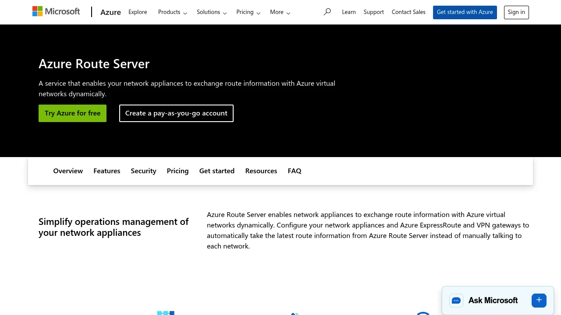Viewport: 561px width, 315px height.
Task: Expand the Solutions dropdown
Action: 212,12
